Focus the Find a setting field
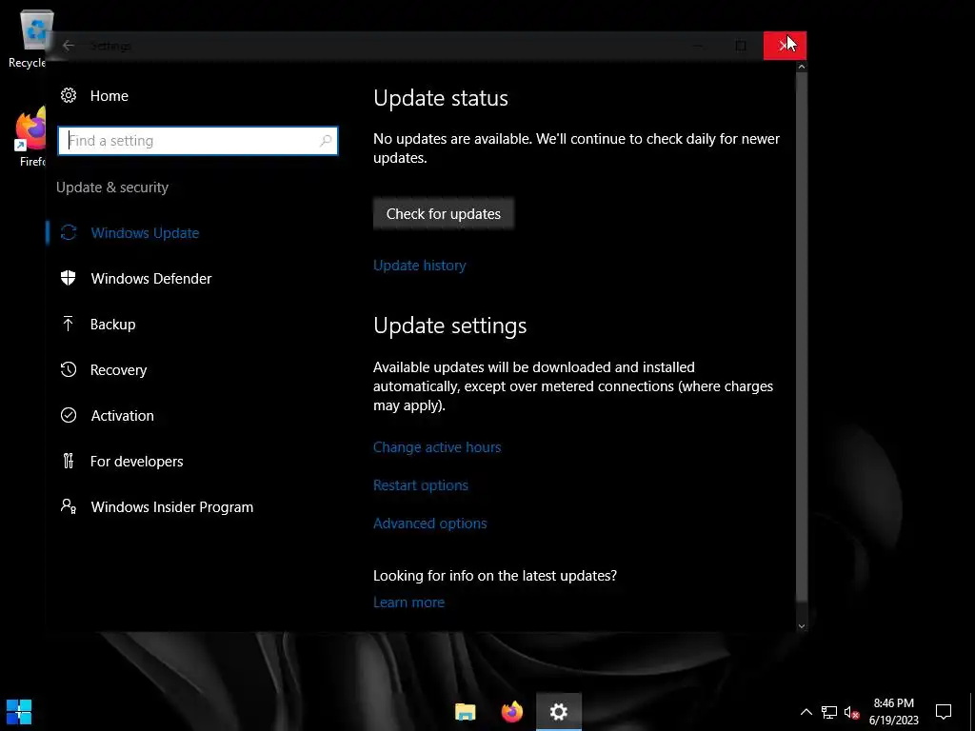Screen dimensions: 975x731 (x=198, y=141)
